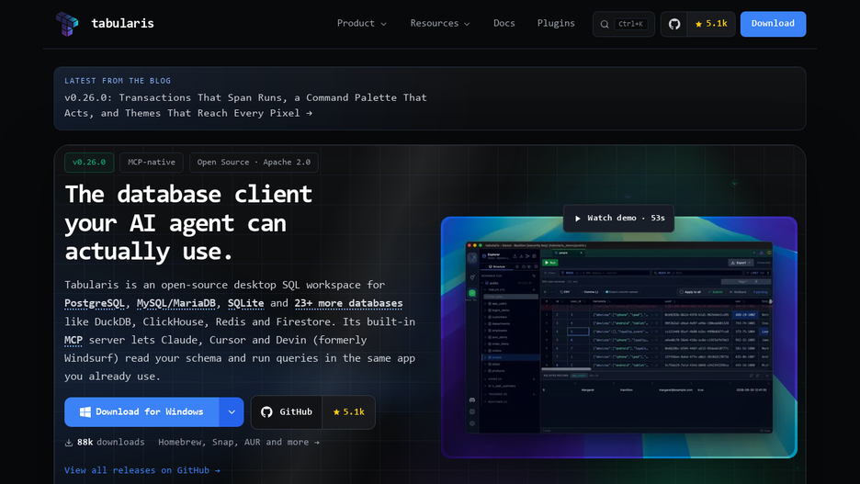Open the download platform dropdown arrow
Viewport: 860px width, 484px height.
[232, 411]
